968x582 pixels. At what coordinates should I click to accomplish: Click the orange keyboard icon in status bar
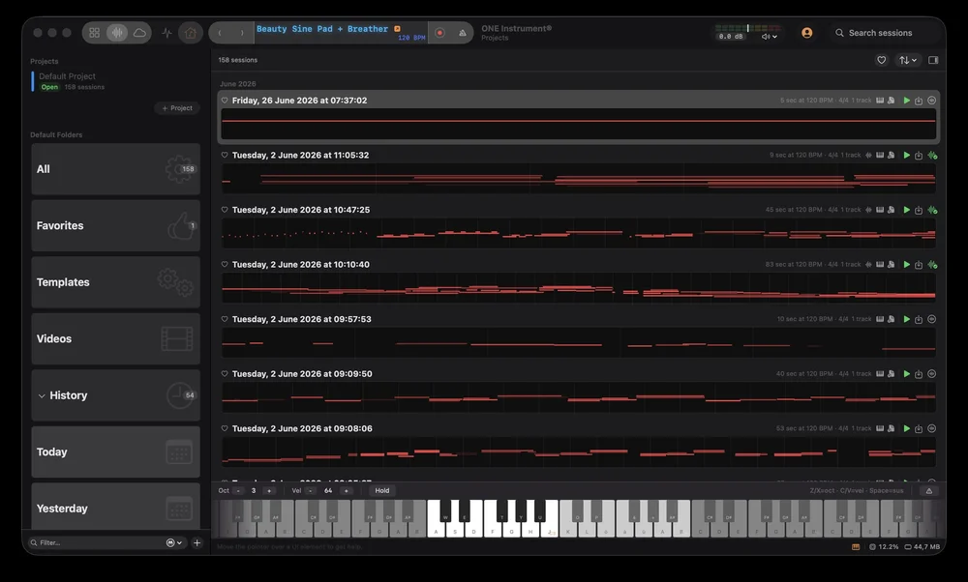pos(856,547)
